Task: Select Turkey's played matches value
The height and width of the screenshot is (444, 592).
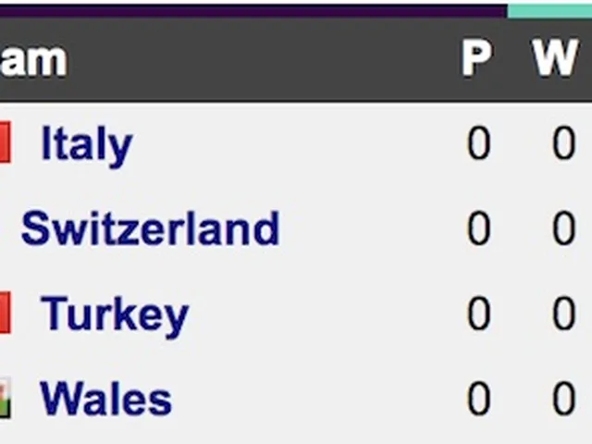Action: click(478, 314)
